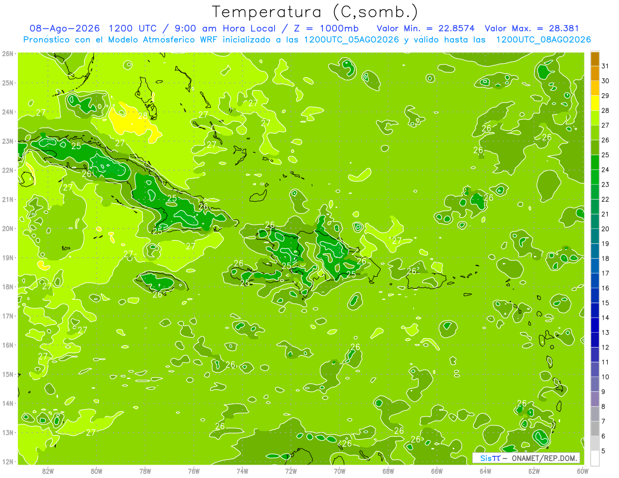Click the dark blue colorbar segment between 13 and 14
Viewport: 619px width, 478px height.
(x=595, y=325)
